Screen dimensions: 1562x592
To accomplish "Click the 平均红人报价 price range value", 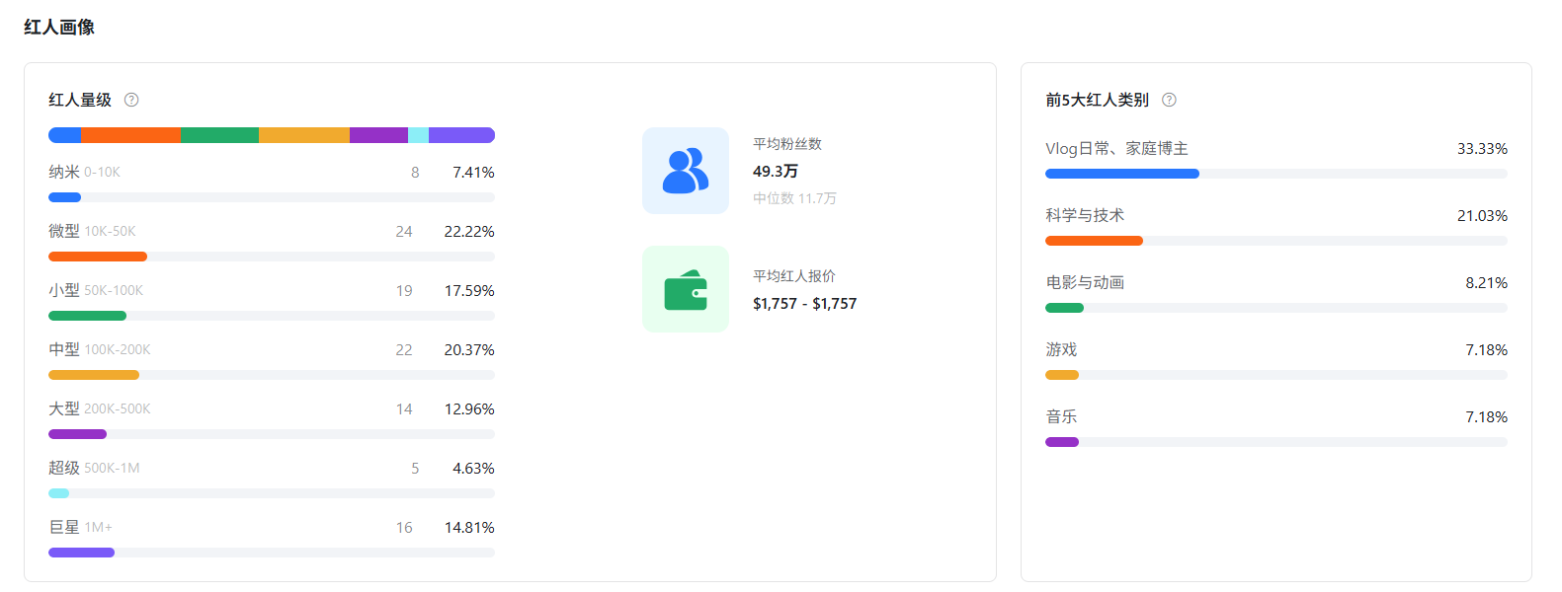I will [804, 304].
